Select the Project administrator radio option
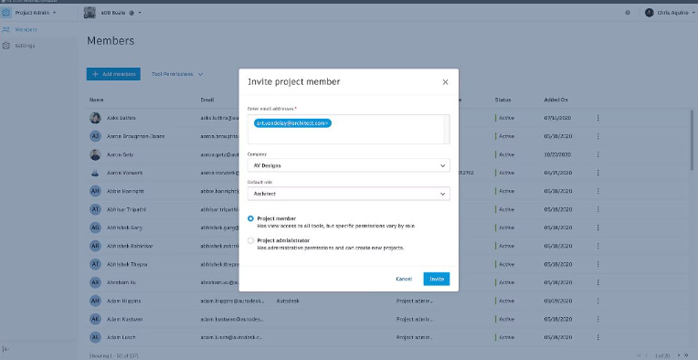Viewport: 698px width, 360px height. (250, 240)
